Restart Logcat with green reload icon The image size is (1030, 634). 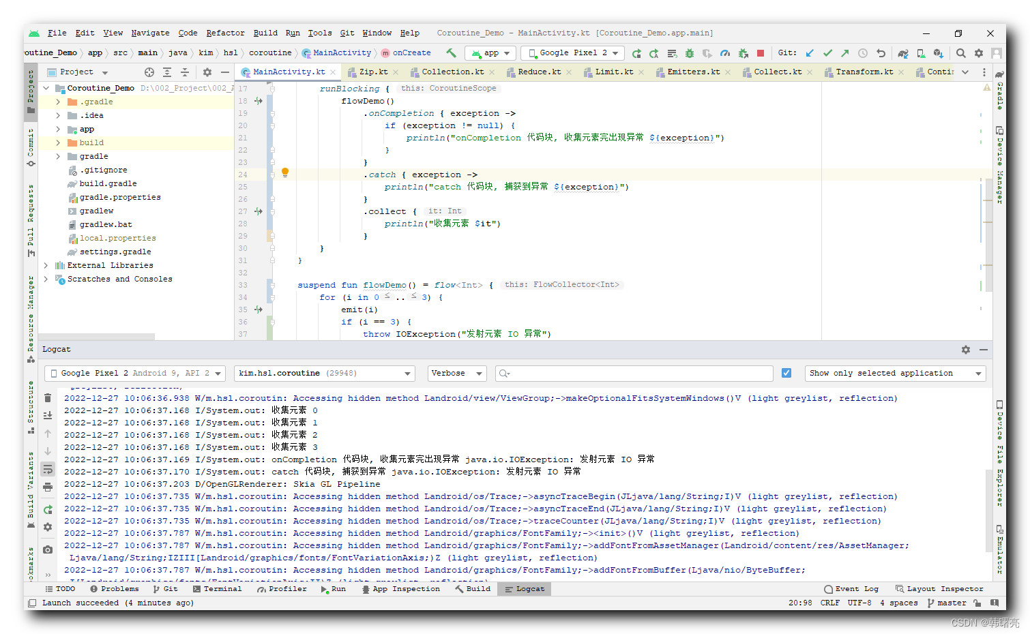point(48,509)
